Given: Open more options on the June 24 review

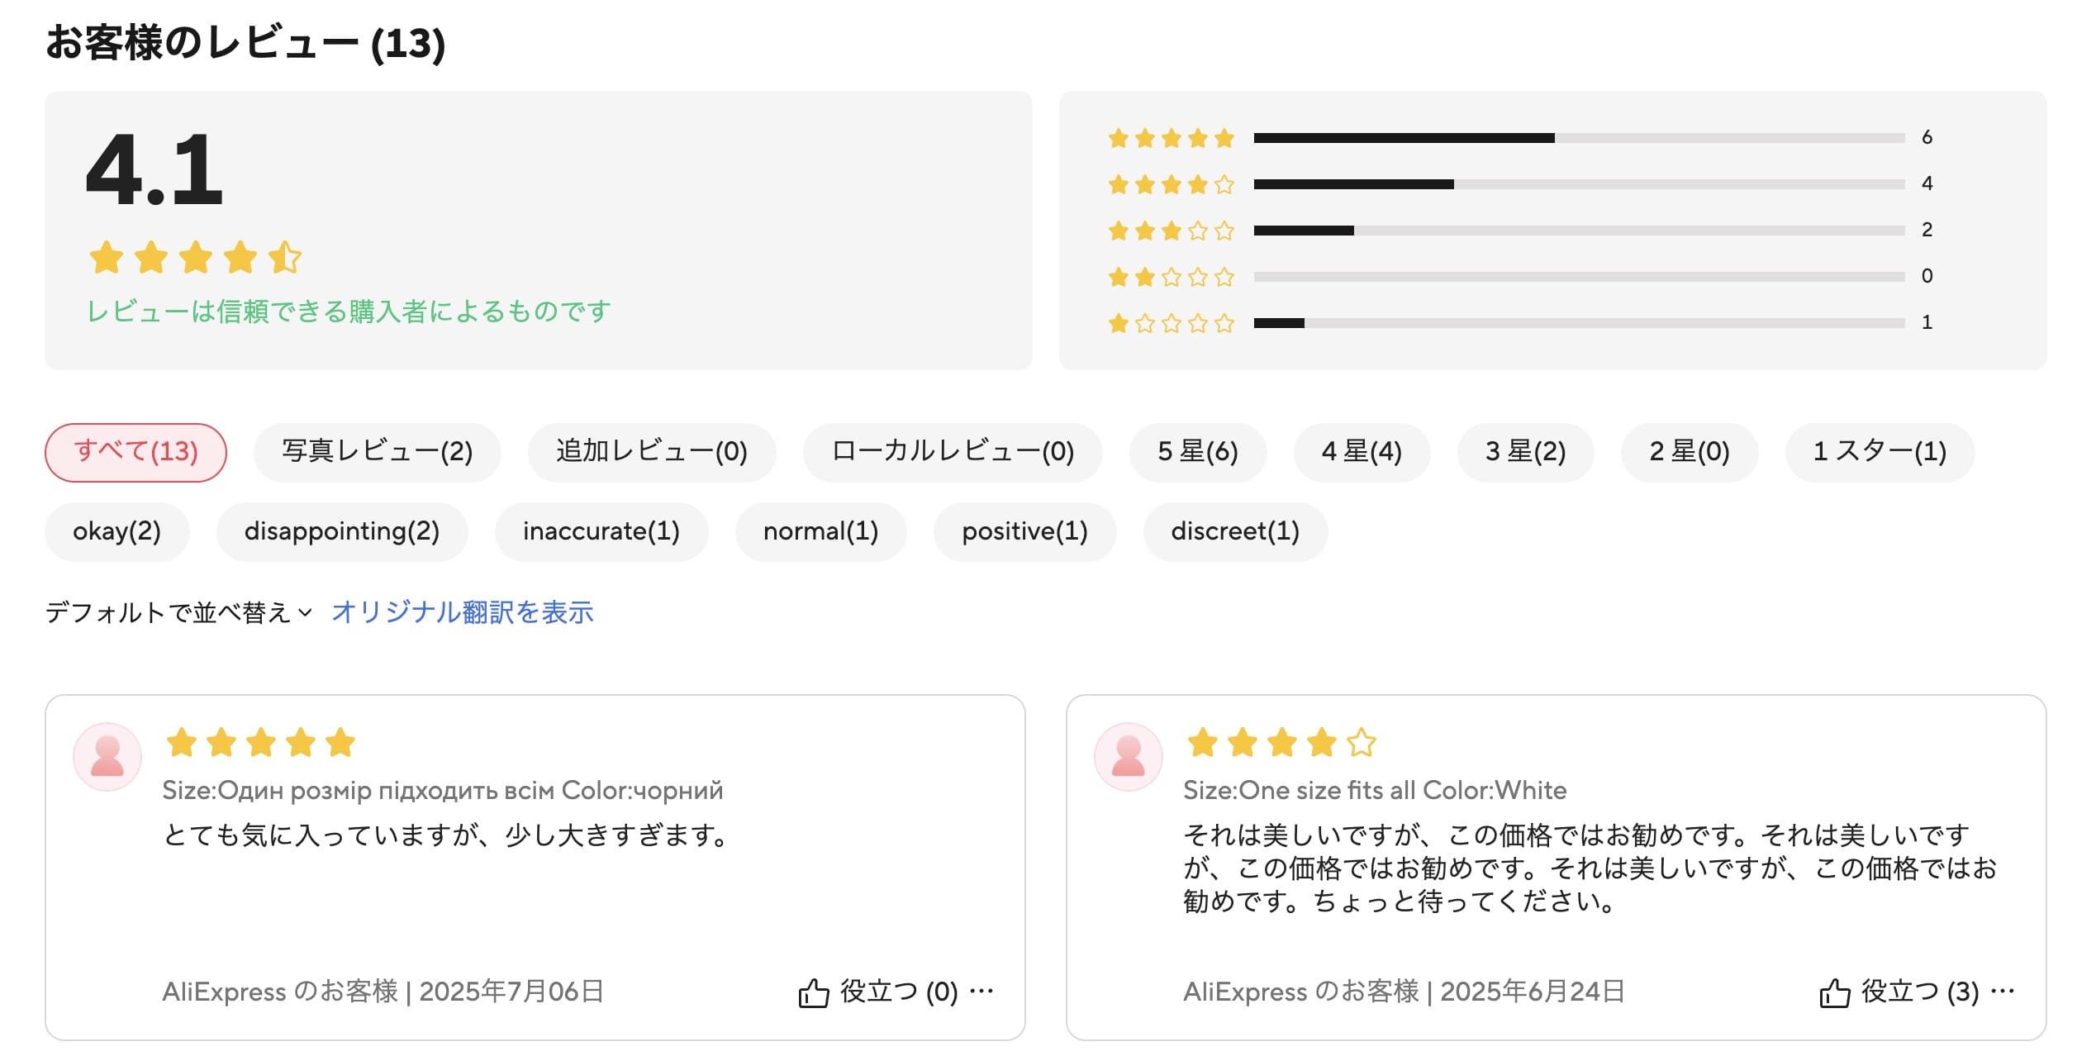Looking at the screenshot, I should (2003, 991).
